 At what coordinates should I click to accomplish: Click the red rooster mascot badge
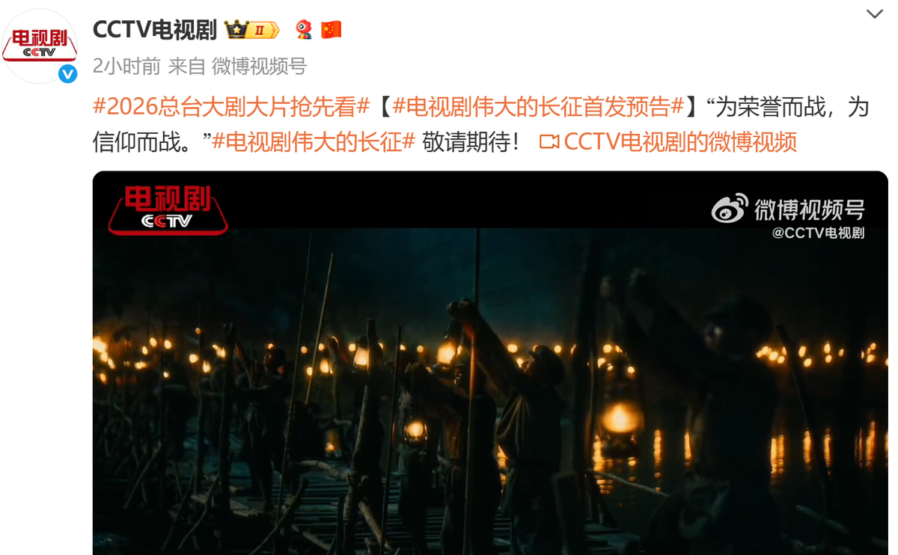(x=303, y=30)
